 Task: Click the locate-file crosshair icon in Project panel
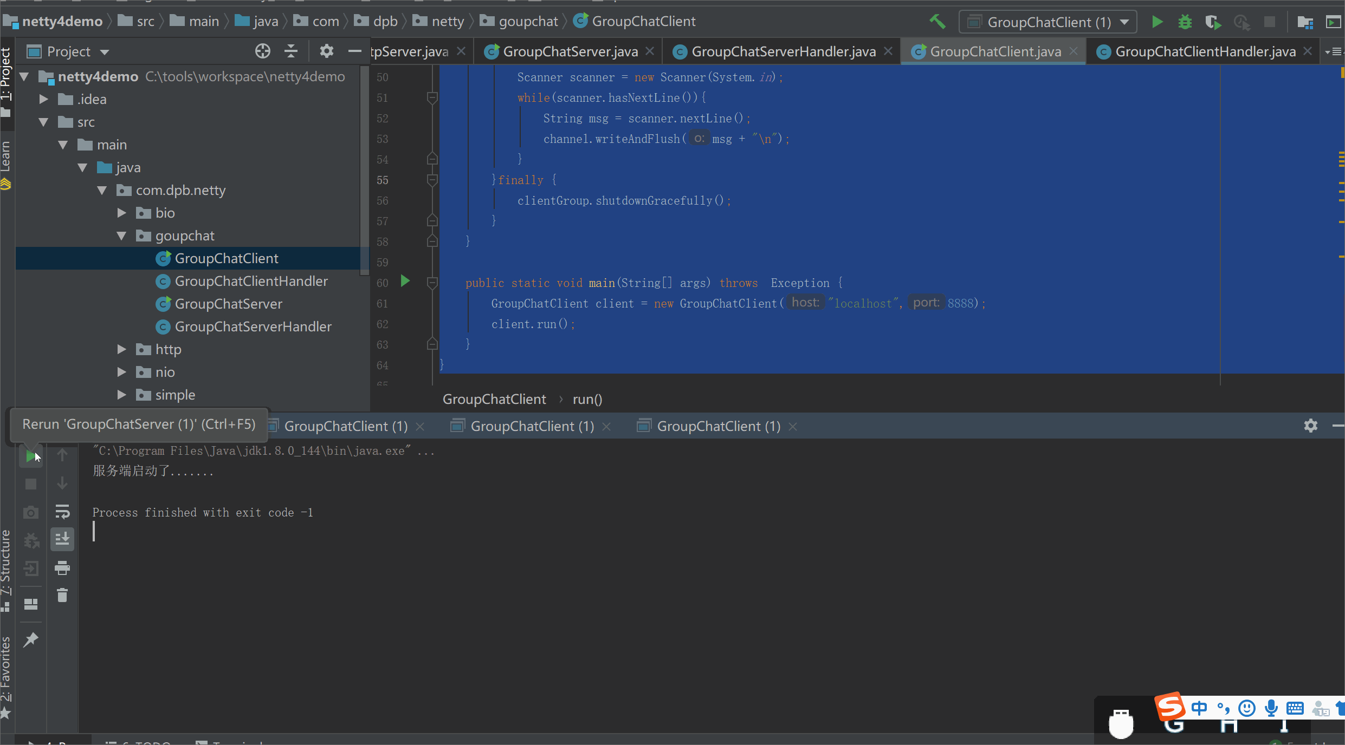262,51
